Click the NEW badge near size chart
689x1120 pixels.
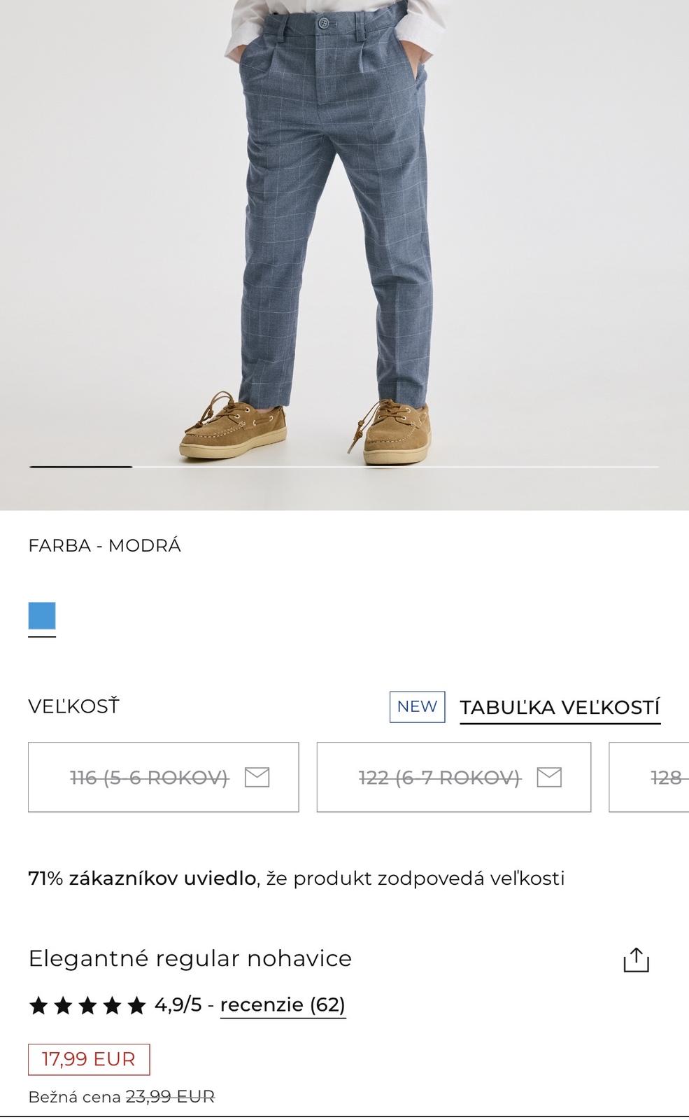[417, 707]
